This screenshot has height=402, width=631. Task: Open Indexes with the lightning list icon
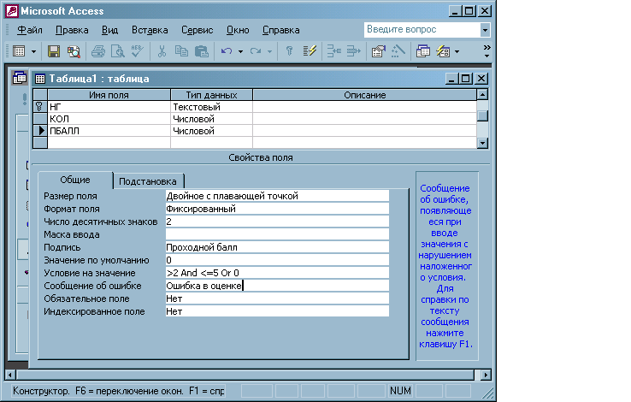(x=310, y=51)
